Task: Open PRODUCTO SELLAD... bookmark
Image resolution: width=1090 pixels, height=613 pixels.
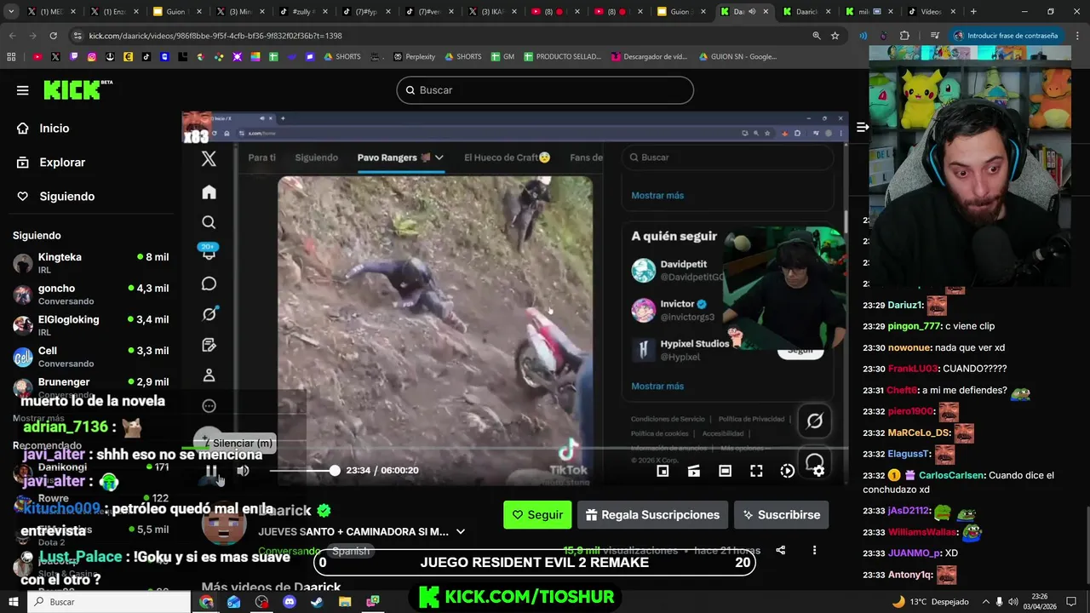Action: tap(562, 57)
